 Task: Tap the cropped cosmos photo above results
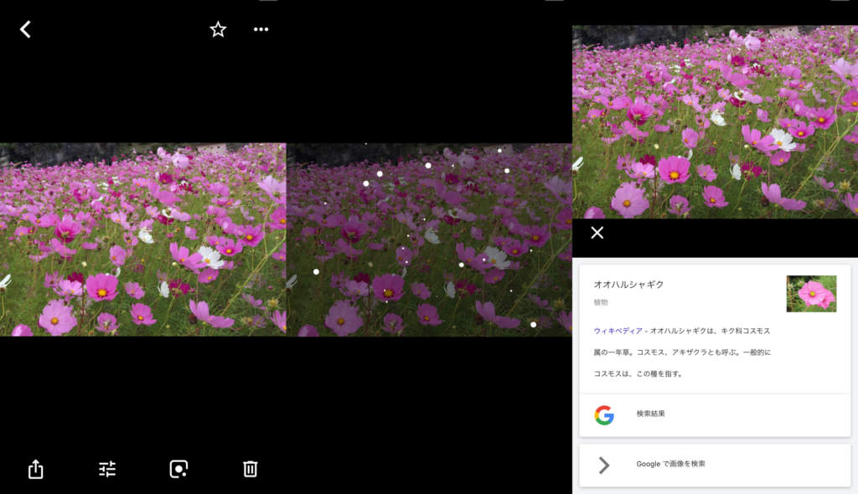[715, 122]
